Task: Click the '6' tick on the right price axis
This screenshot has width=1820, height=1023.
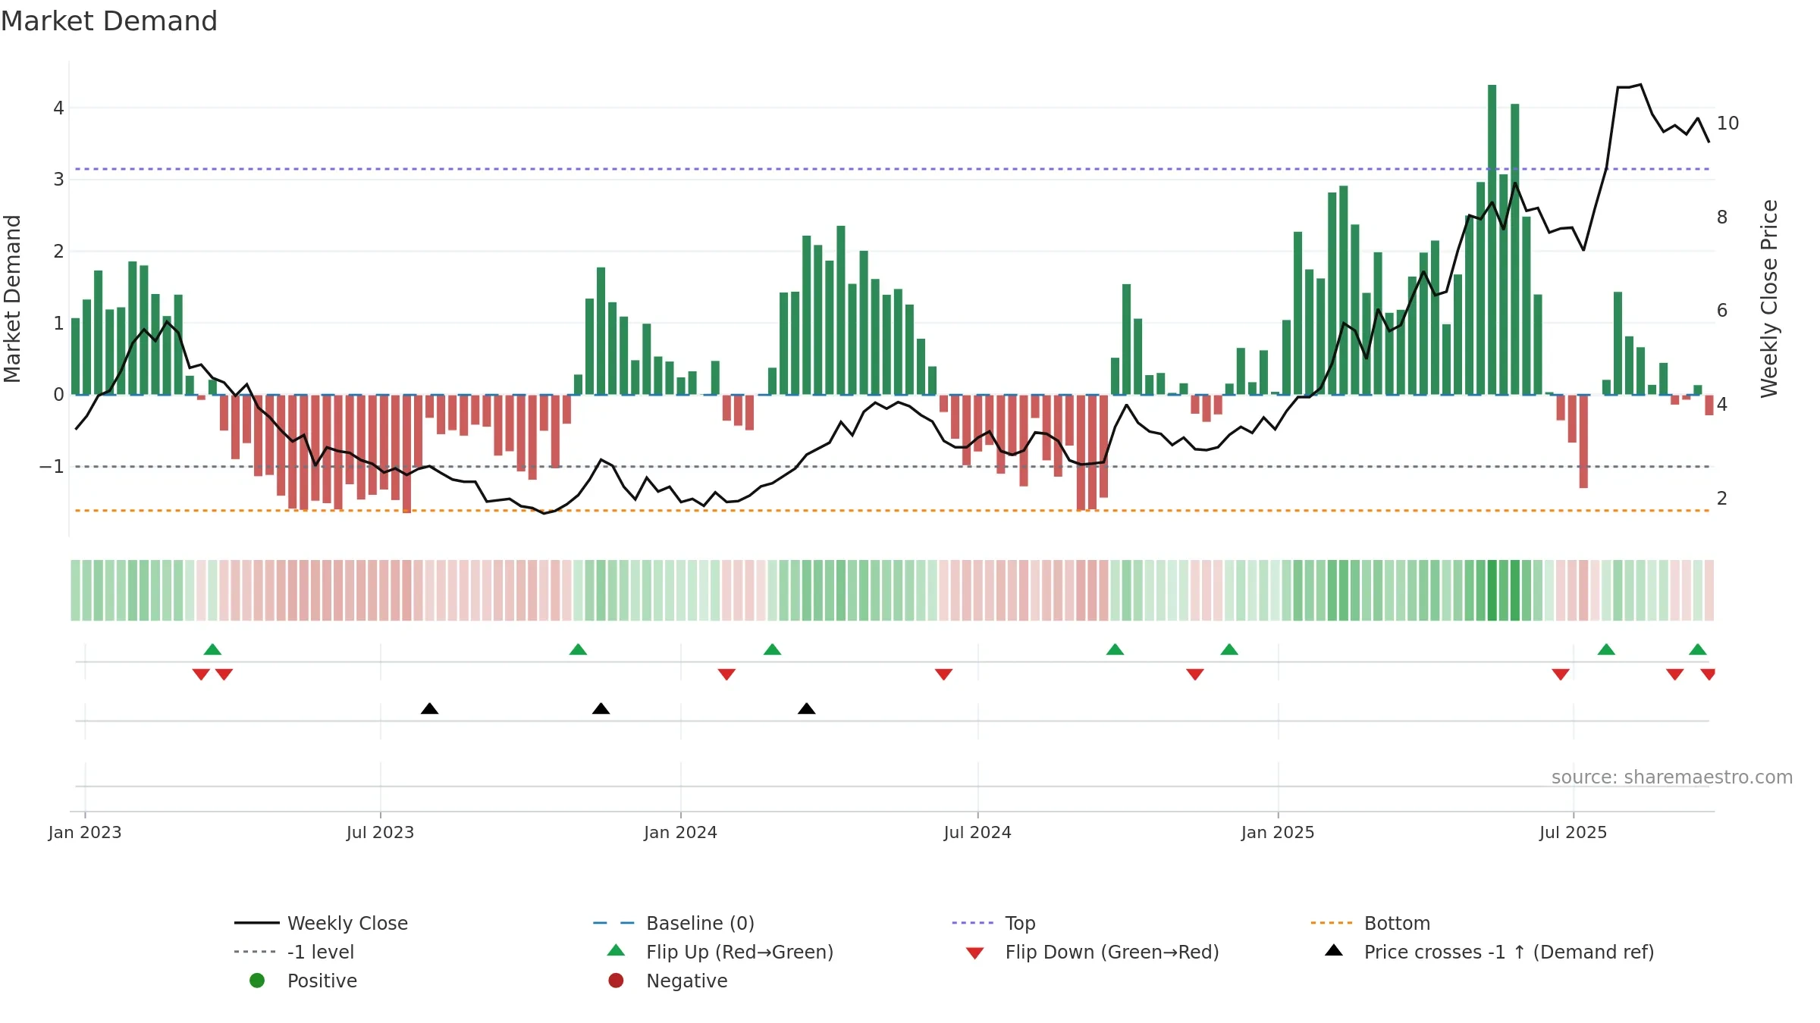Action: click(1722, 311)
